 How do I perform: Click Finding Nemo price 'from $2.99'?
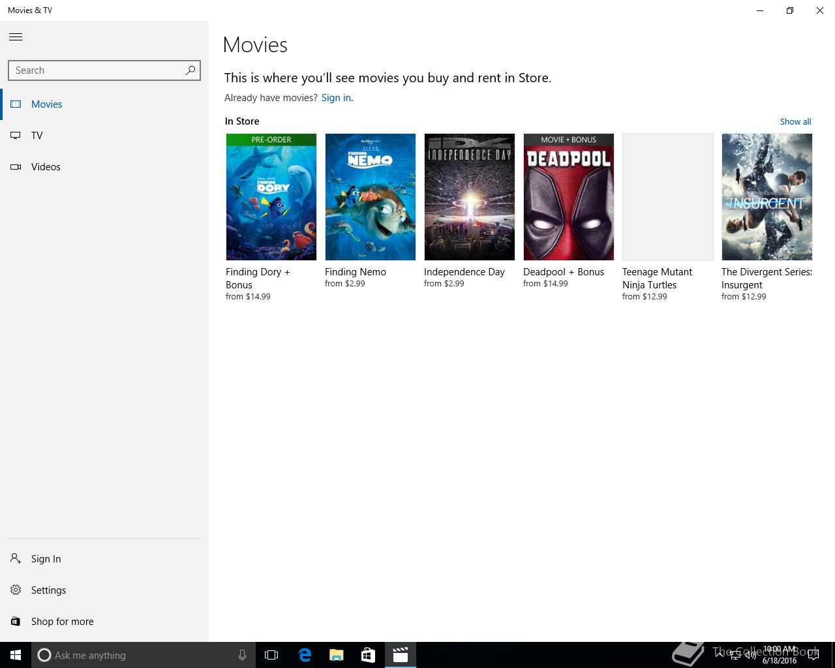tap(345, 284)
